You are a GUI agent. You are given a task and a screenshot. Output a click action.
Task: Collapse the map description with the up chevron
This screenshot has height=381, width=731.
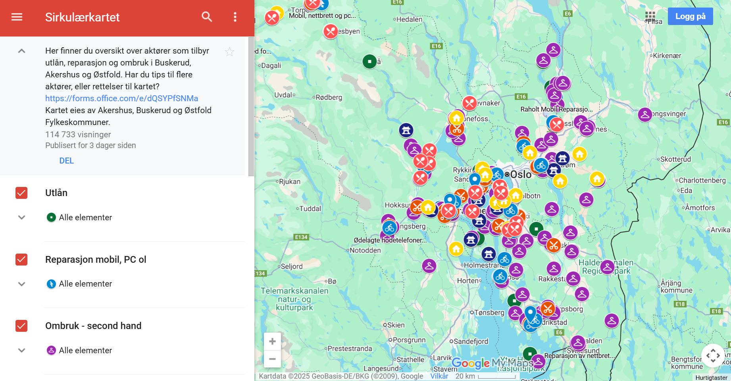pos(22,51)
